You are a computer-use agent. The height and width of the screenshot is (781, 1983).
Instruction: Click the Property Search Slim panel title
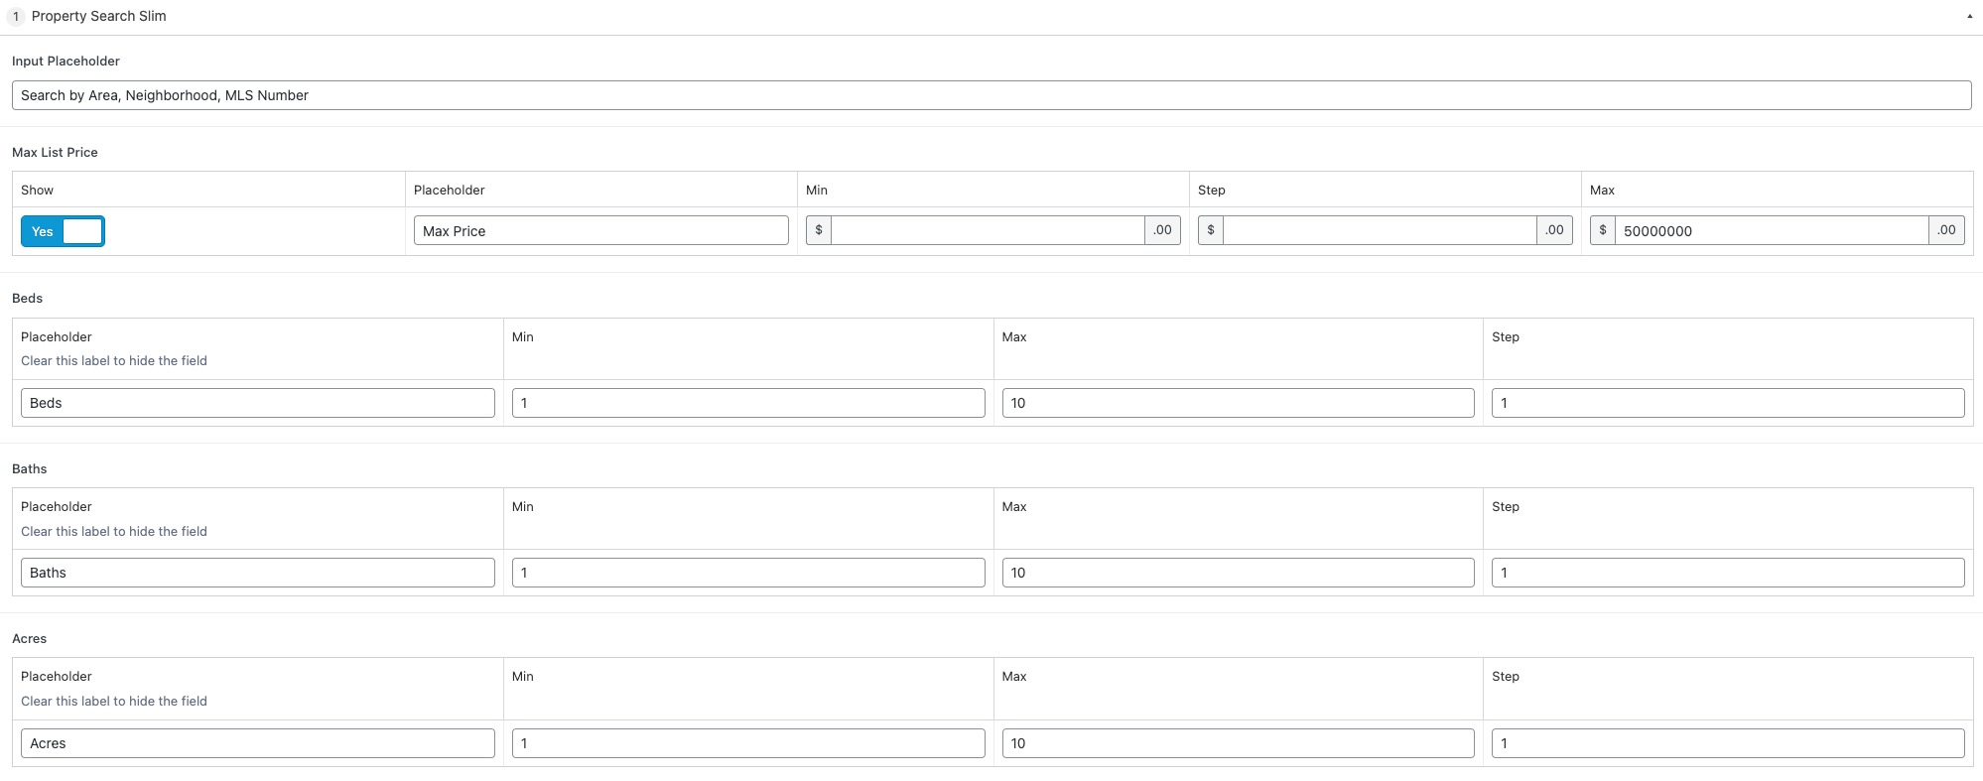click(99, 16)
